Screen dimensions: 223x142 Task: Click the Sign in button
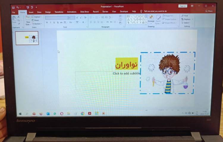click(x=183, y=6)
